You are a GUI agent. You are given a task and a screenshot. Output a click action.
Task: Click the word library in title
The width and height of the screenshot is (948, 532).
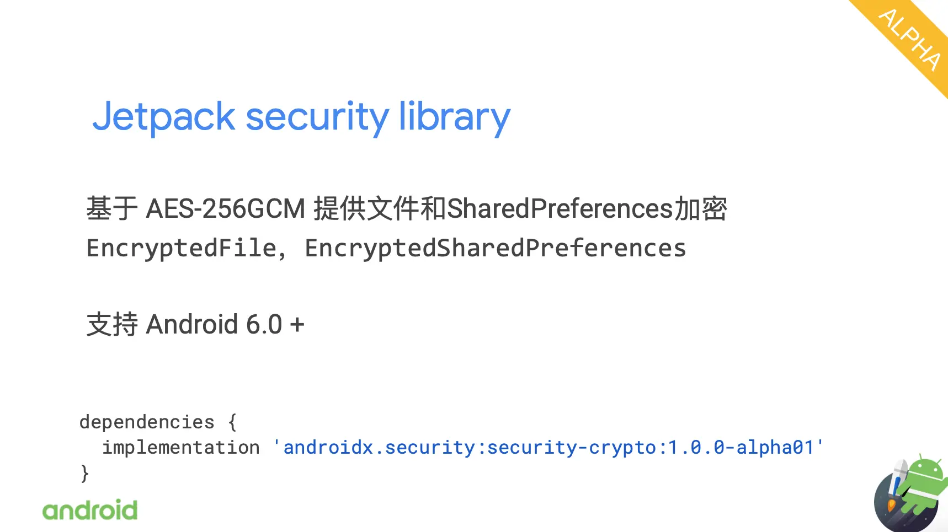[455, 117]
